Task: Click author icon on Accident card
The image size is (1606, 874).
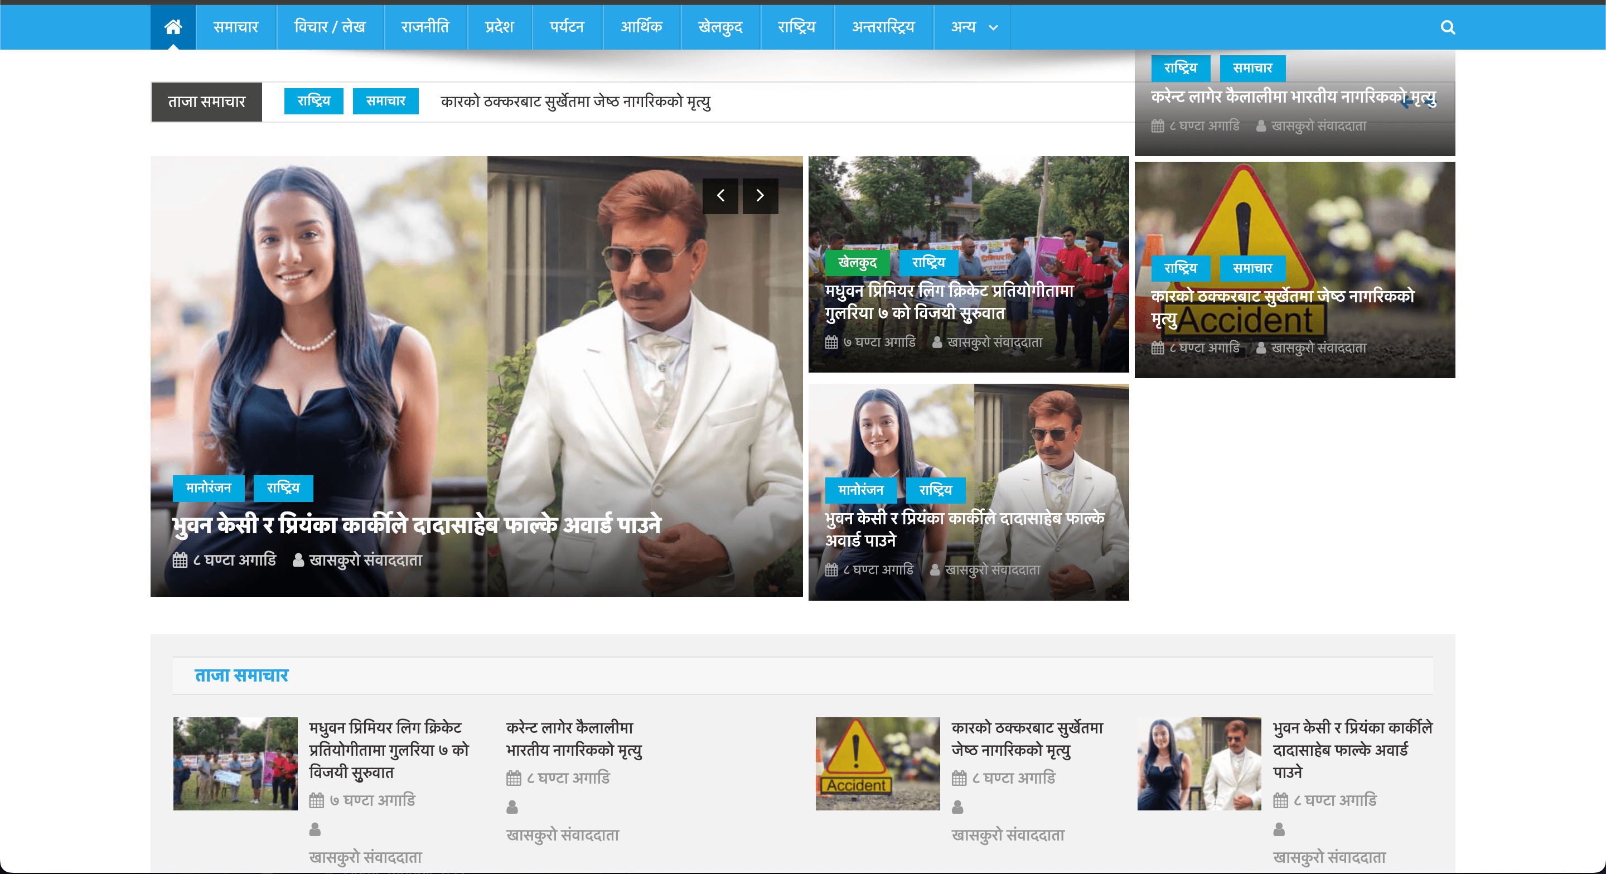Action: [x=1261, y=348]
